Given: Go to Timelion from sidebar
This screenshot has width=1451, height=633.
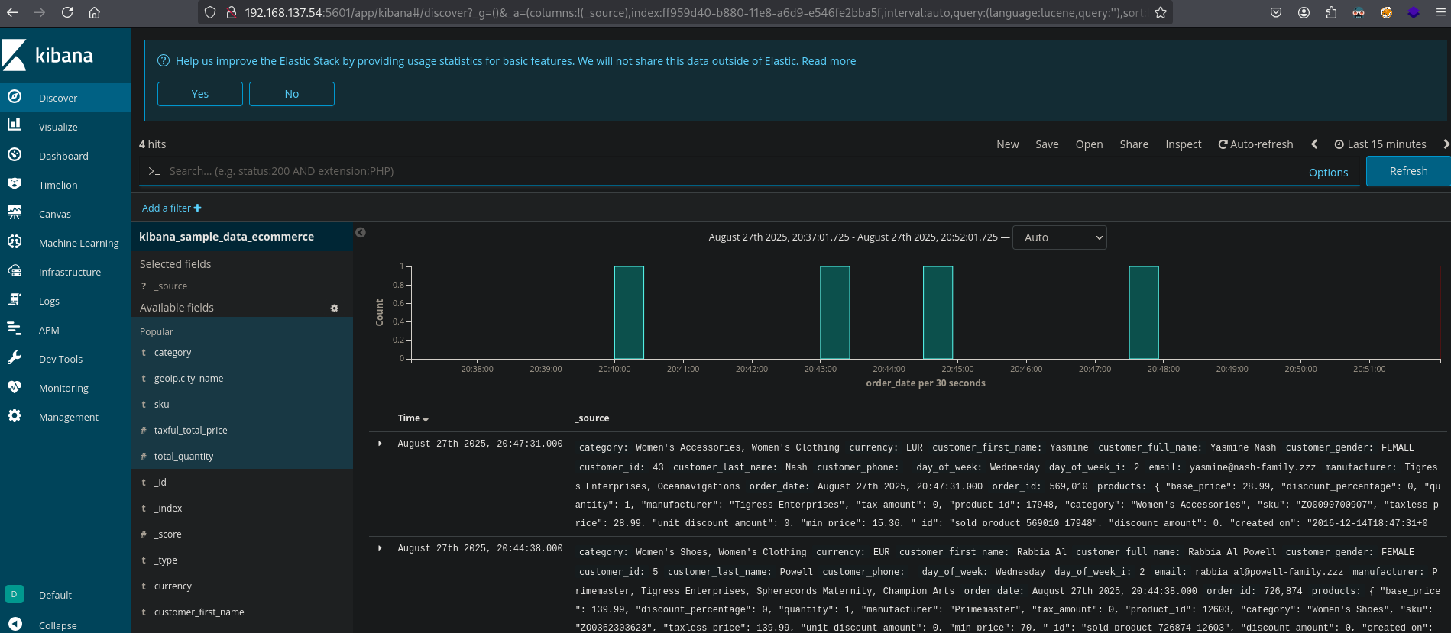Looking at the screenshot, I should 15,184.
